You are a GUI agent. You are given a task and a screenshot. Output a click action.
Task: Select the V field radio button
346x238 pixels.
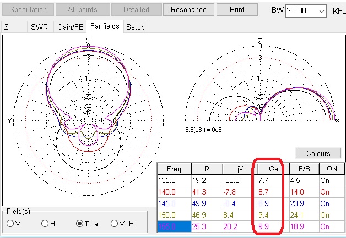(13, 224)
